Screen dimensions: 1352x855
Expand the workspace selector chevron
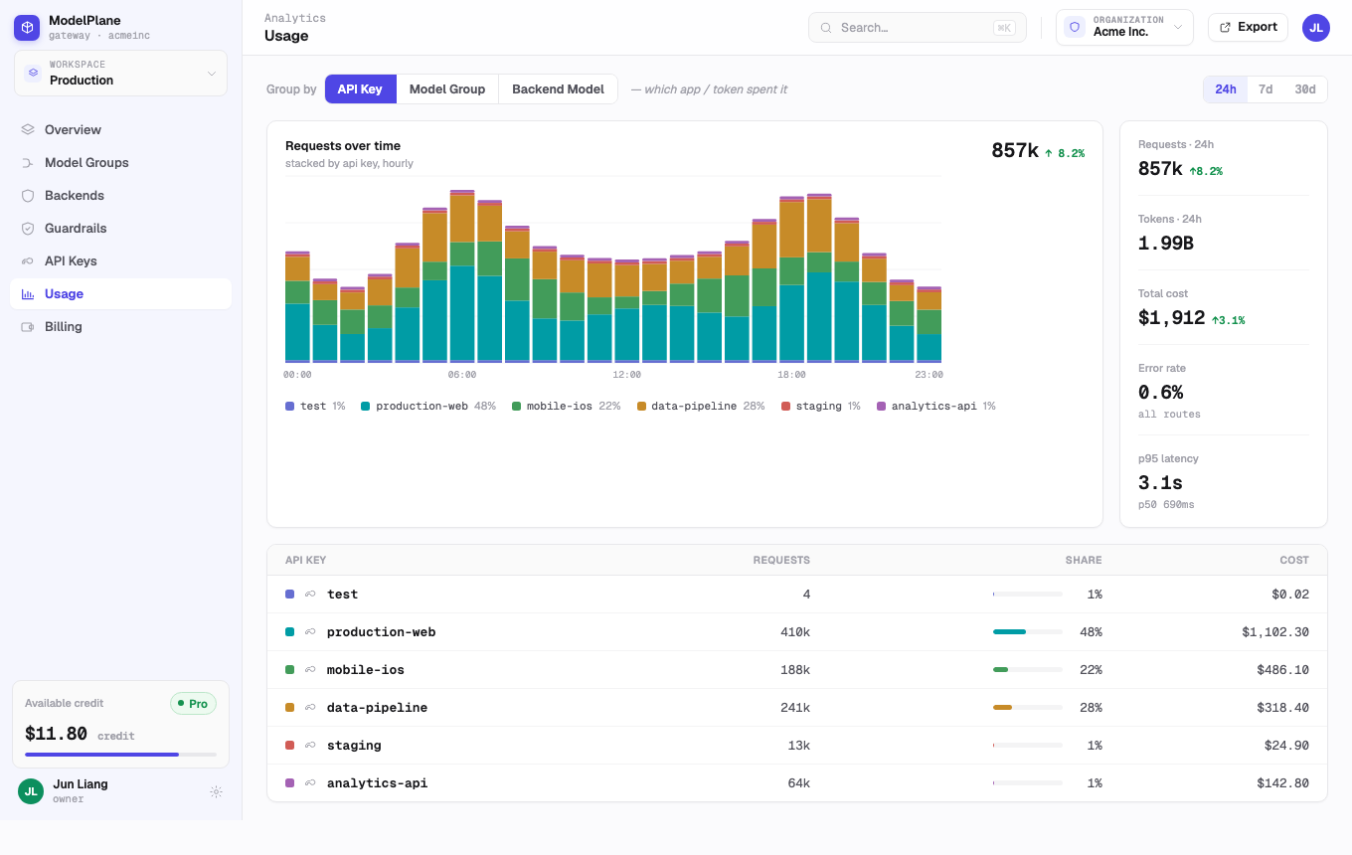(211, 74)
